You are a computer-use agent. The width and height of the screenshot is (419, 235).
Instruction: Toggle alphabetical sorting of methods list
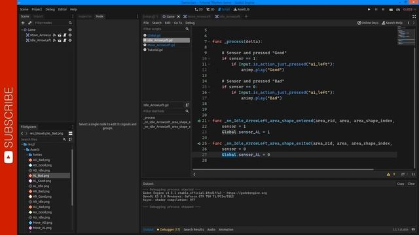(x=187, y=105)
